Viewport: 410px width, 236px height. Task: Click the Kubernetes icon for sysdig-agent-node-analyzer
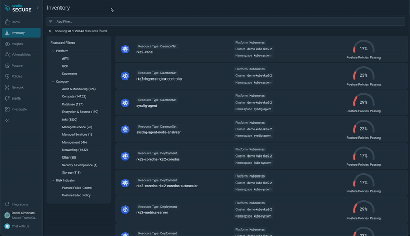[125, 129]
